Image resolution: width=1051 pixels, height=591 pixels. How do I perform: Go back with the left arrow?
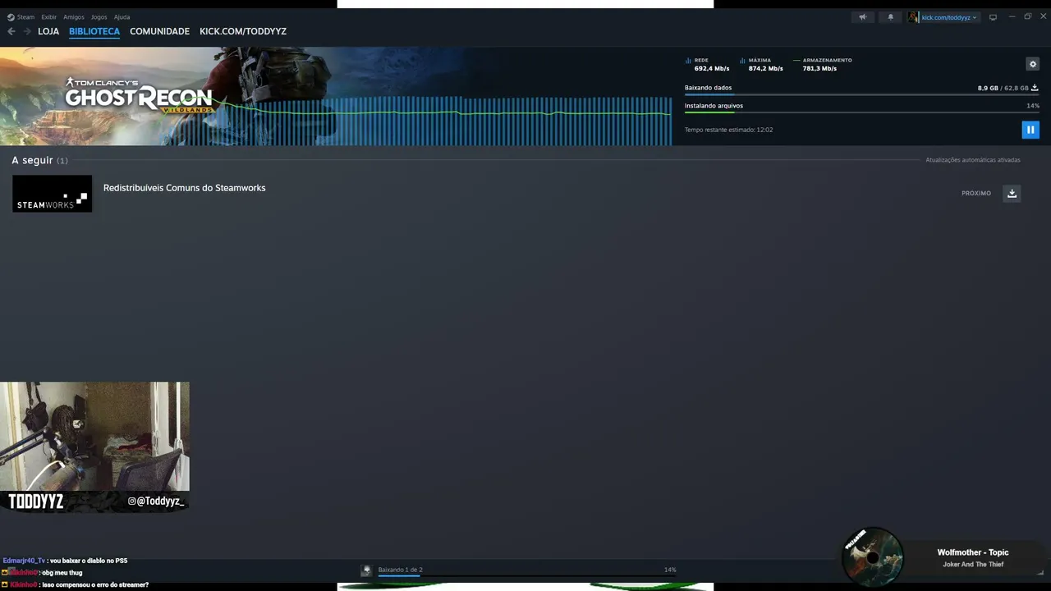11,31
